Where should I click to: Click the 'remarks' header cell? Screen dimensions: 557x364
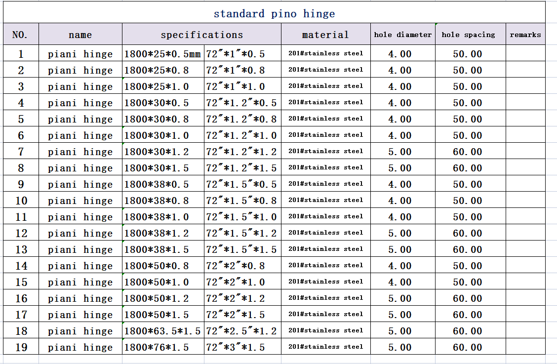[x=525, y=35]
